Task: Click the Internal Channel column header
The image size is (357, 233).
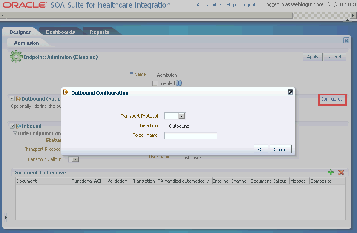Action: click(231, 181)
